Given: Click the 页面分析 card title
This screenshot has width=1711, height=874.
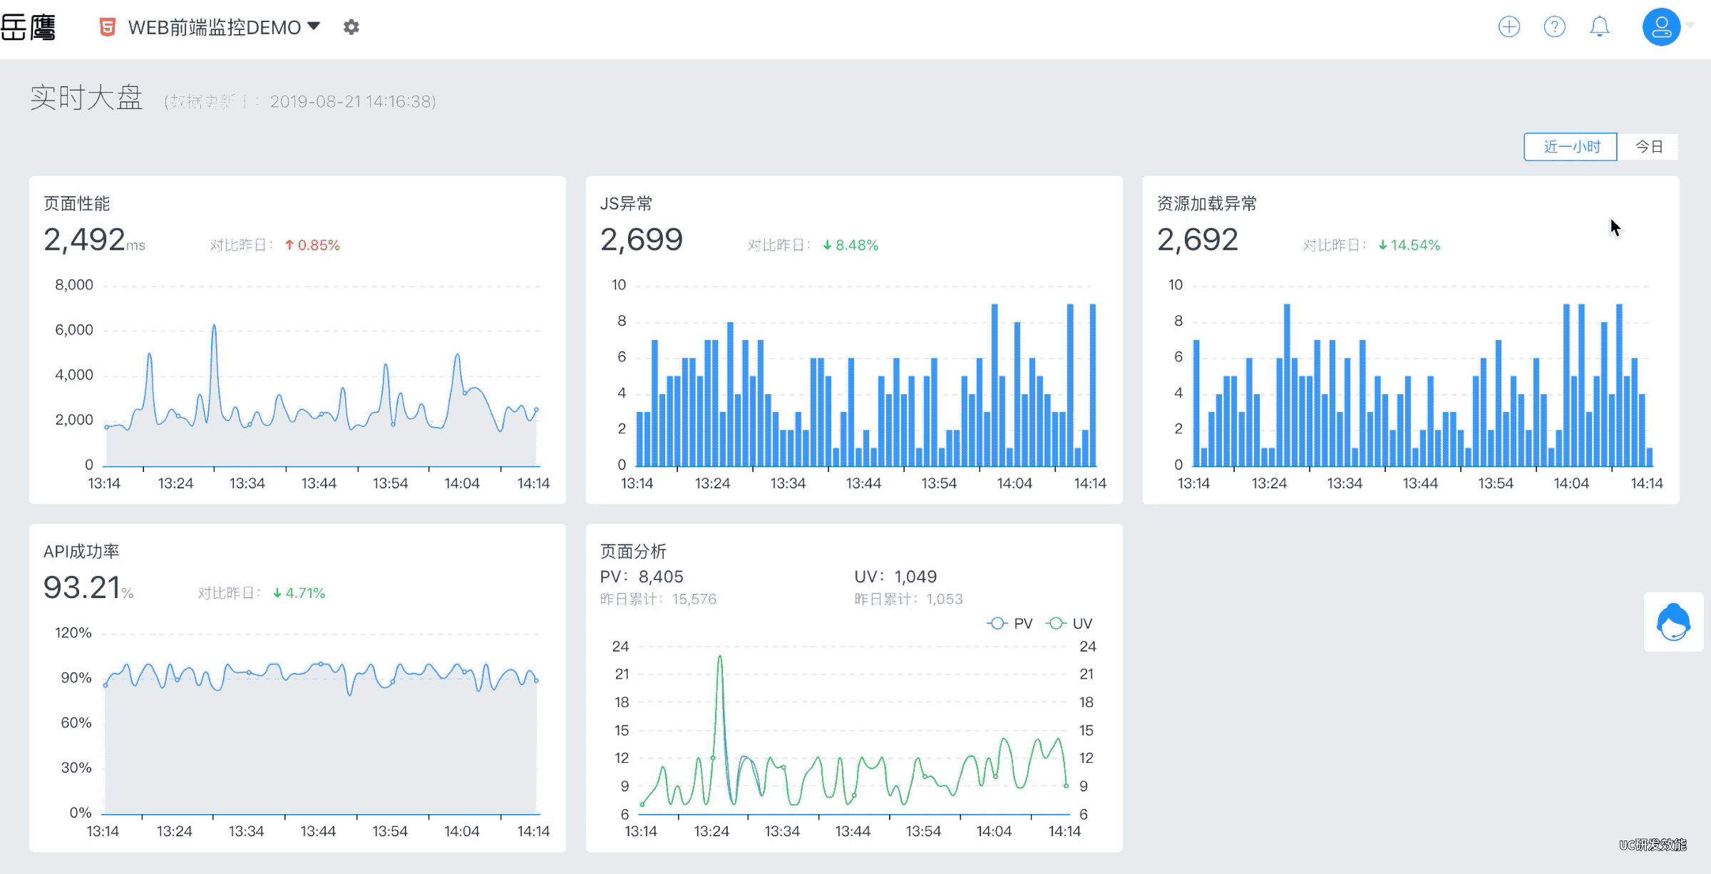Looking at the screenshot, I should click(633, 552).
